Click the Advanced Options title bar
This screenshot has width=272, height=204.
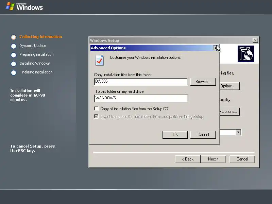click(151, 48)
